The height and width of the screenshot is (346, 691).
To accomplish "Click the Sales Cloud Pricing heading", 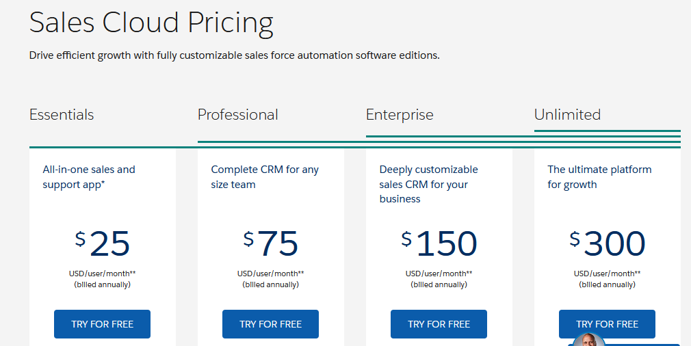I will pyautogui.click(x=151, y=23).
